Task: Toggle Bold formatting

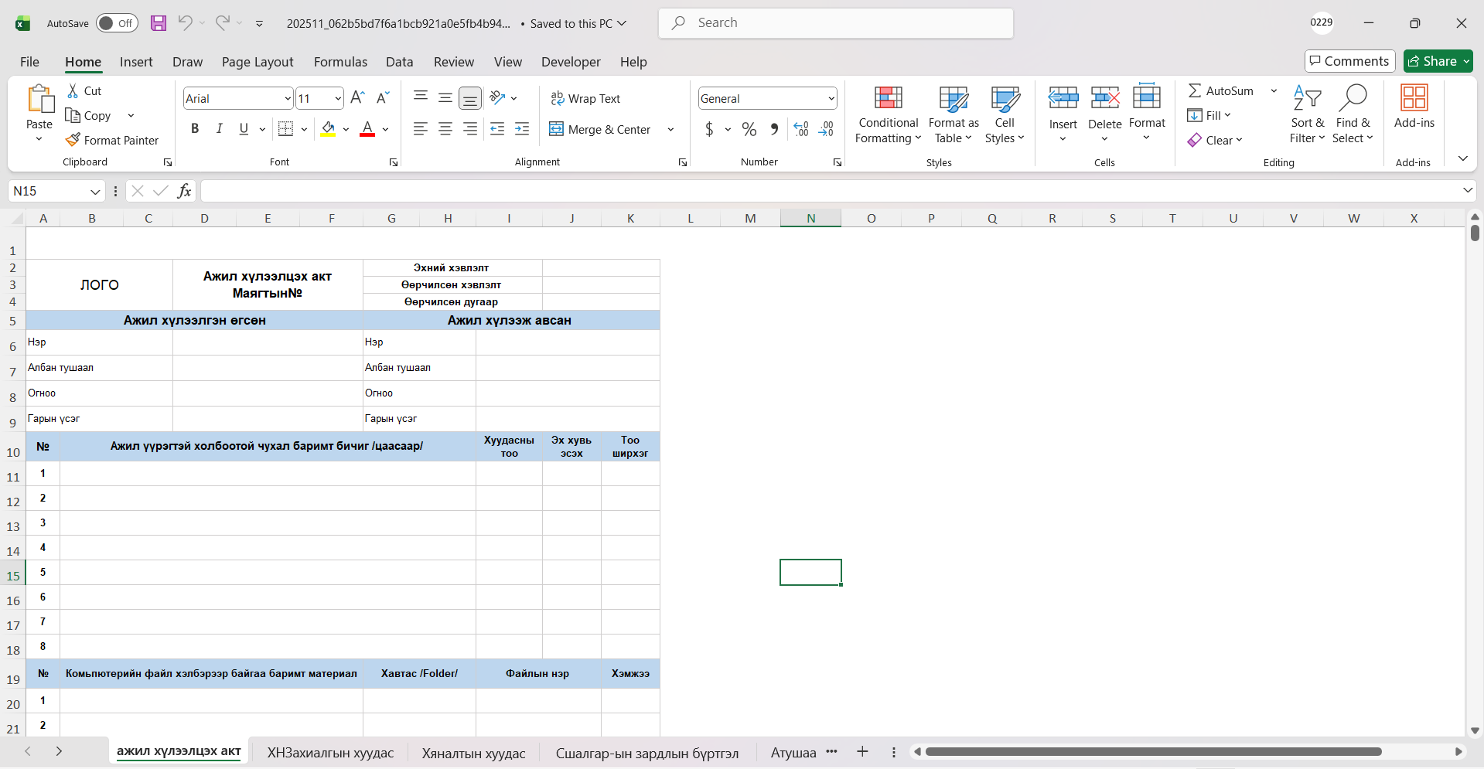Action: pyautogui.click(x=195, y=129)
